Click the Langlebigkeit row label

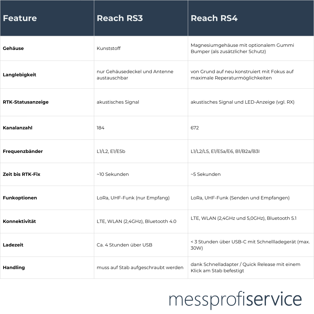click(x=19, y=75)
